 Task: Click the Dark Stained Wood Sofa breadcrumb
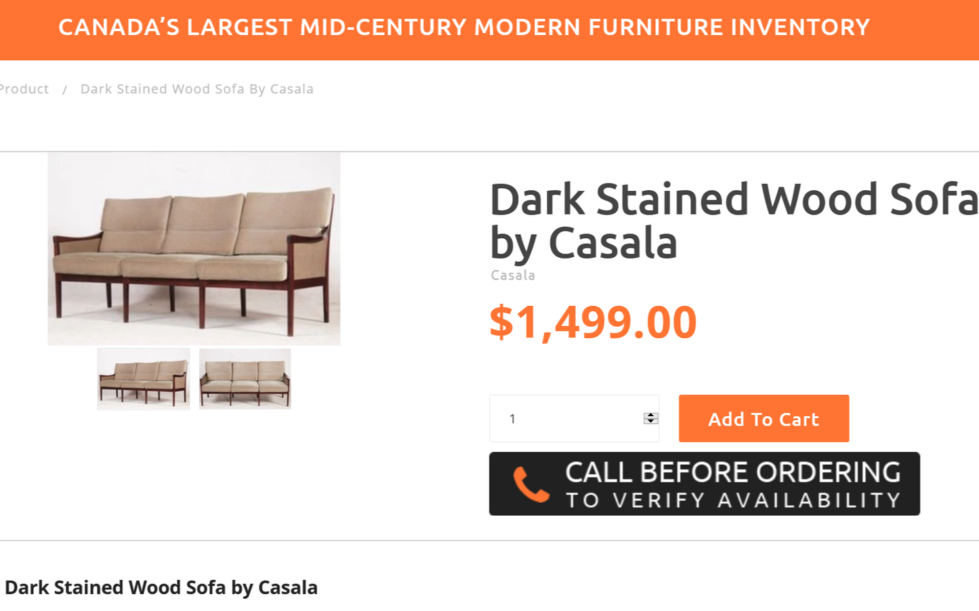pos(196,89)
